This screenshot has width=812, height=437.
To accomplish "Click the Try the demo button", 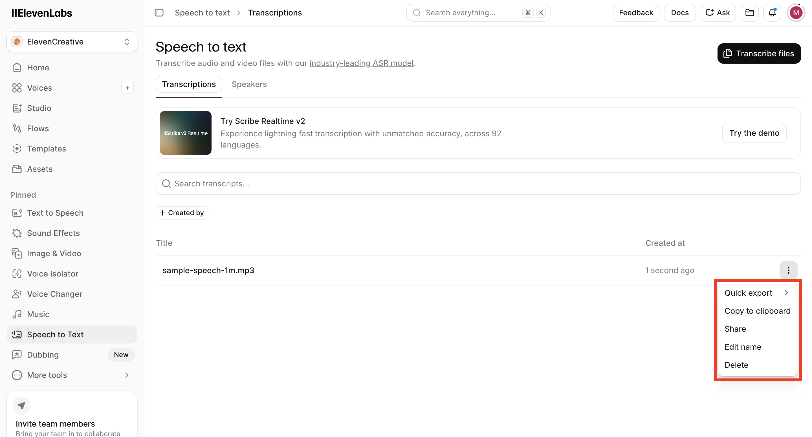I will click(x=754, y=133).
